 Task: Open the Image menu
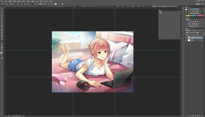click(15, 1)
